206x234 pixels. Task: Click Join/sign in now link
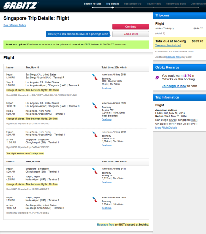pos(174,86)
